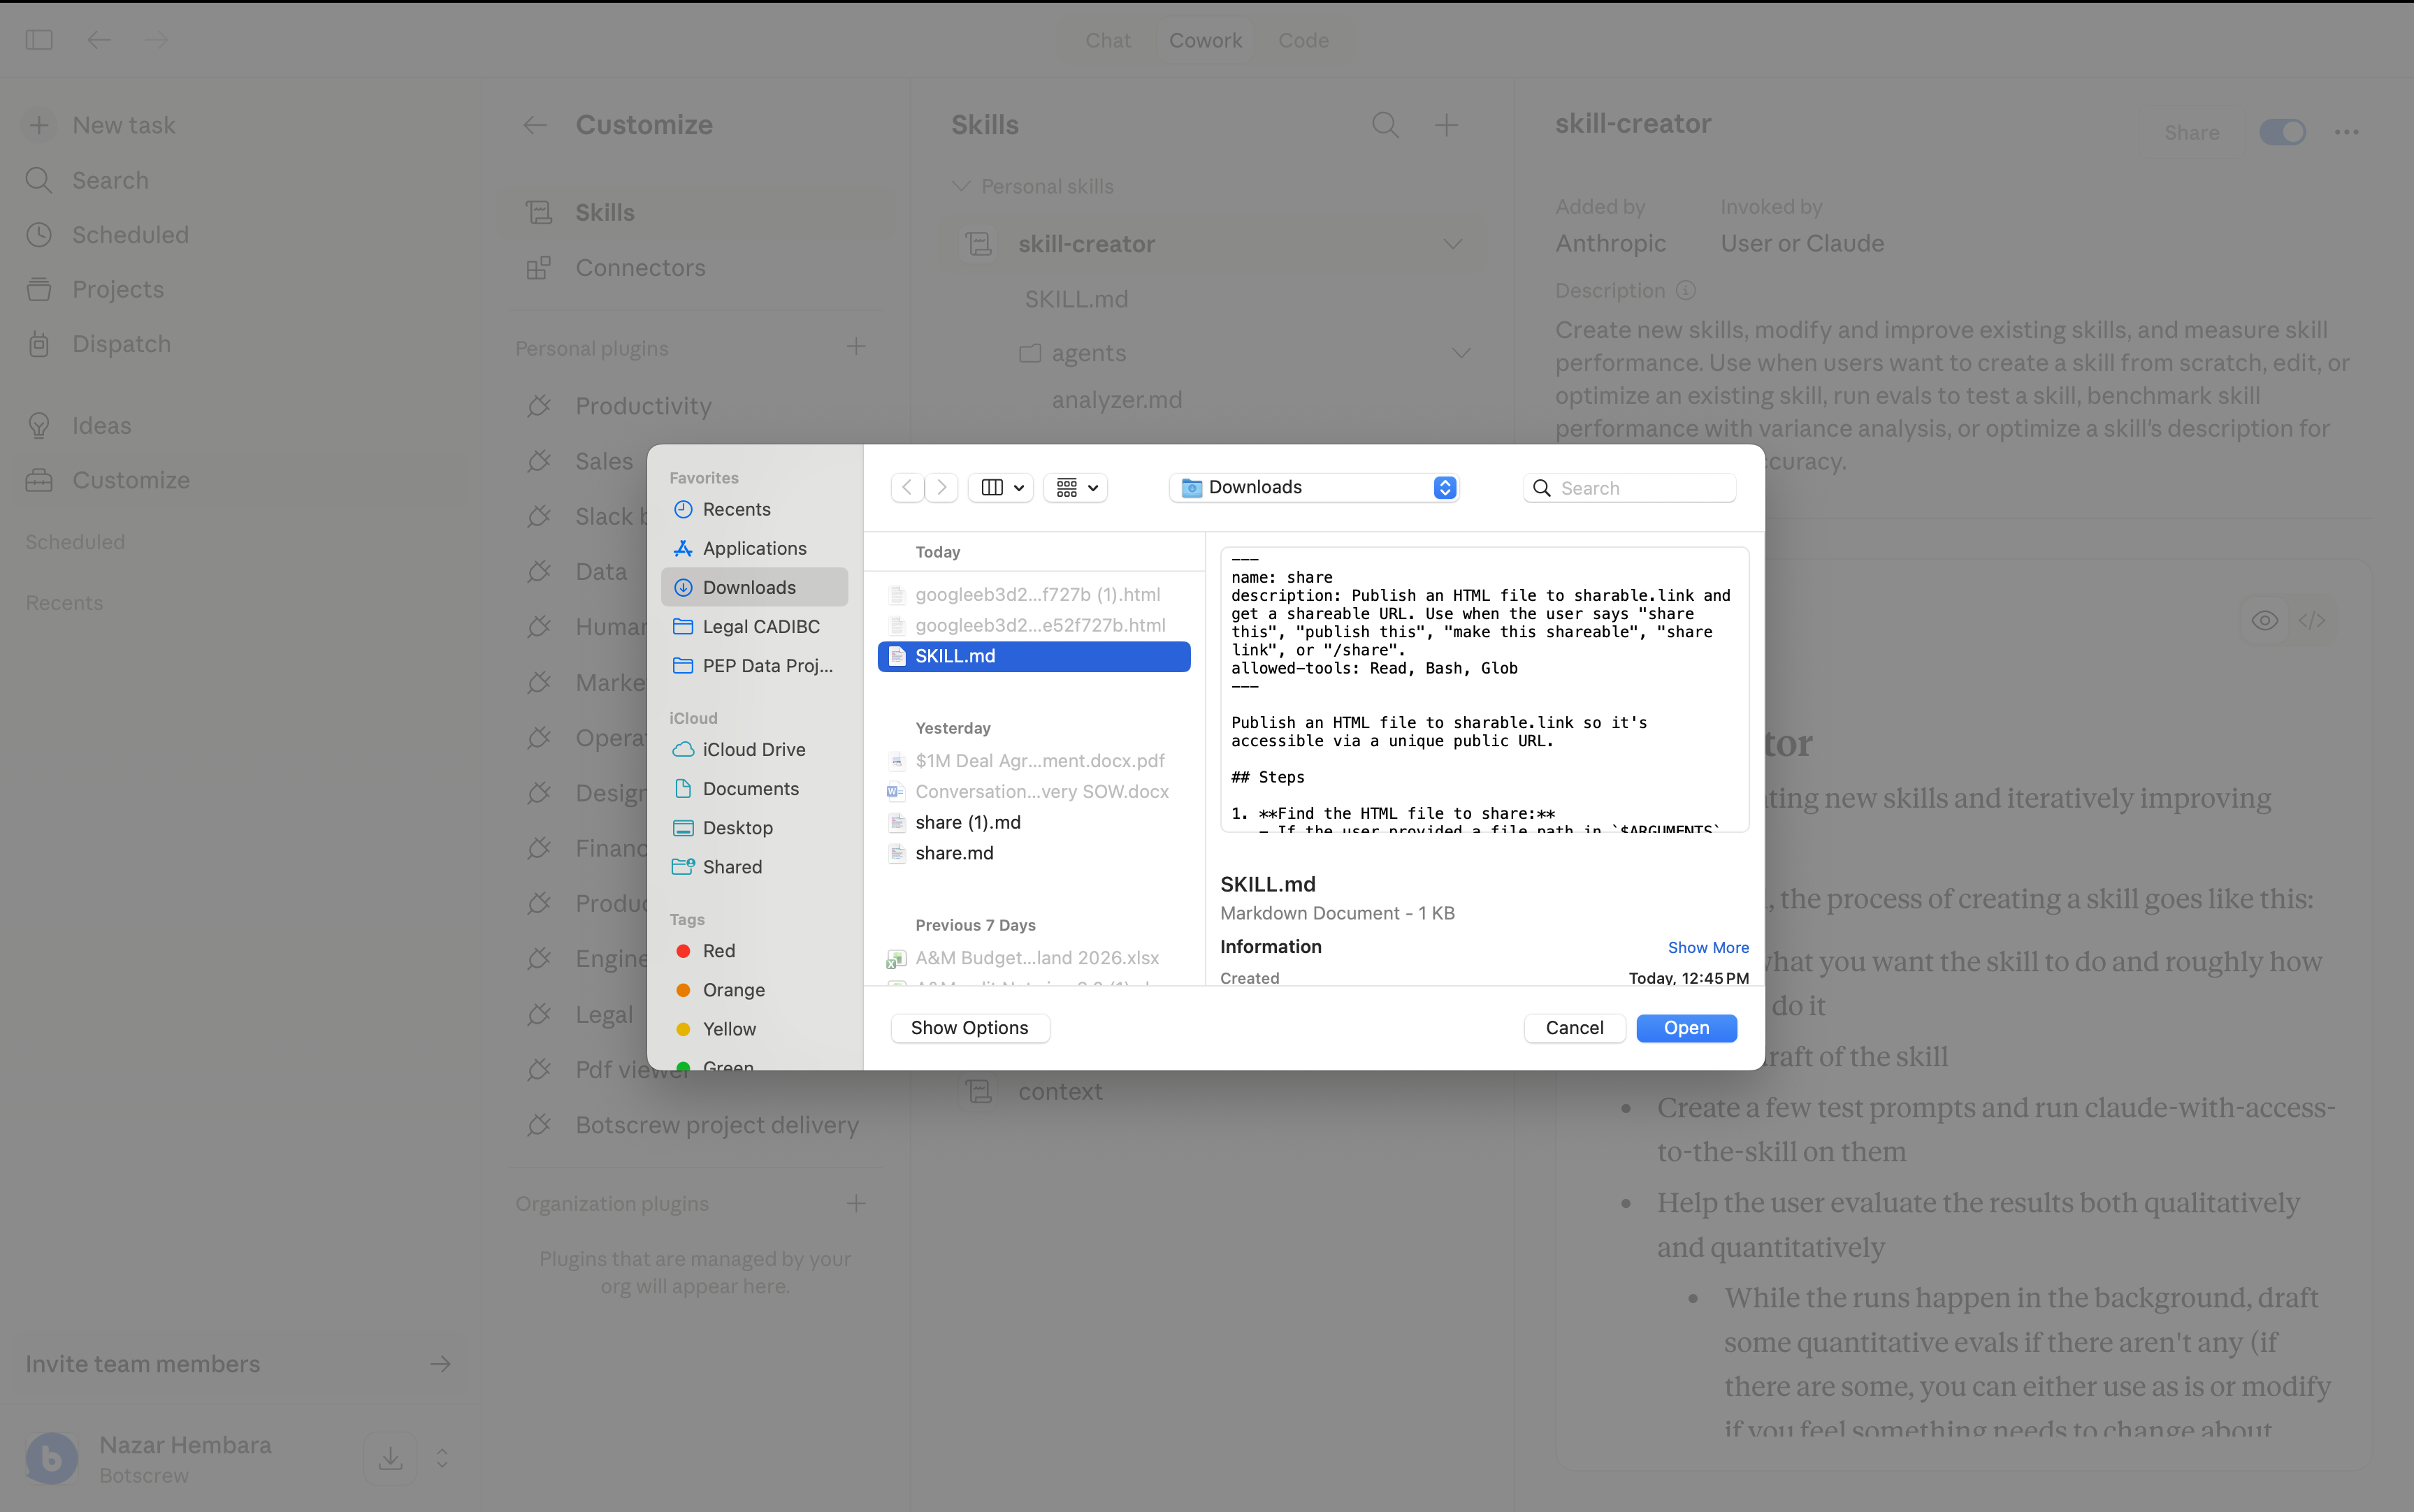Image resolution: width=2414 pixels, height=1512 pixels.
Task: Open the skill-creator overflow menu
Action: [2347, 131]
